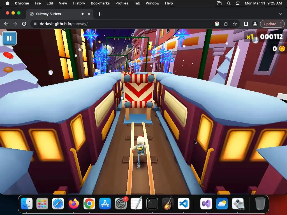The width and height of the screenshot is (287, 215).
Task: Open the App Store from the dock
Action: pos(105,204)
